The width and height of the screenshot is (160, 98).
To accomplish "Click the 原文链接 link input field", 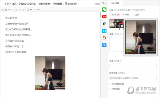I will (133, 78).
